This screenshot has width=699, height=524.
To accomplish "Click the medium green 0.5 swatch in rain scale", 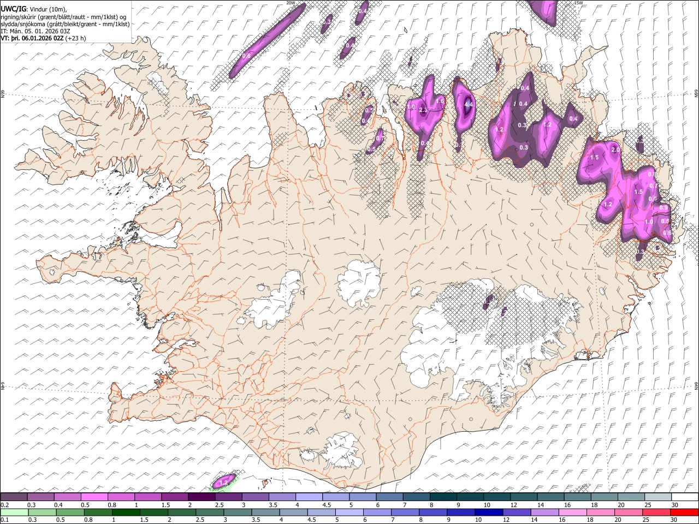I will 70,512.
